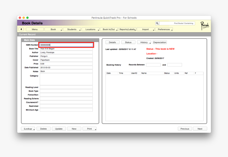Open the iLookup dropdown button
Viewport: 228px width, 157px height.
click(28, 129)
